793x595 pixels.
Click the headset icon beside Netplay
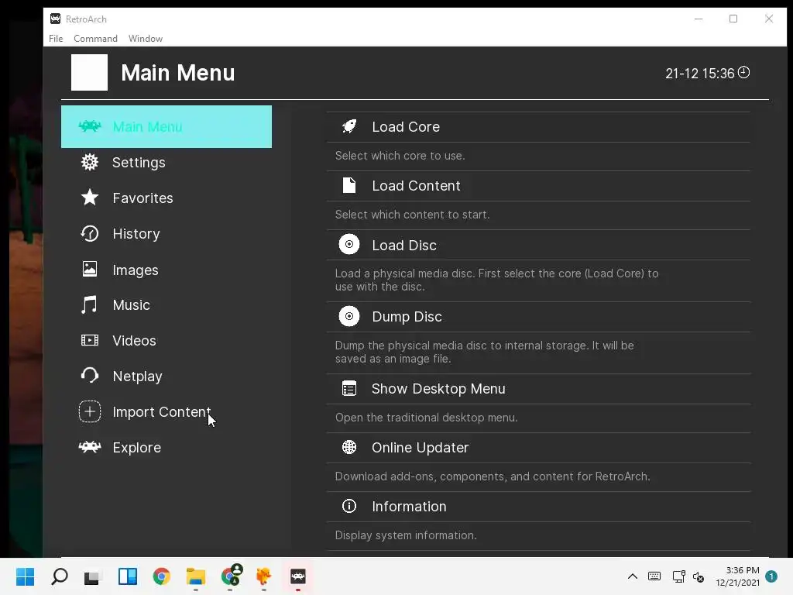(x=90, y=376)
